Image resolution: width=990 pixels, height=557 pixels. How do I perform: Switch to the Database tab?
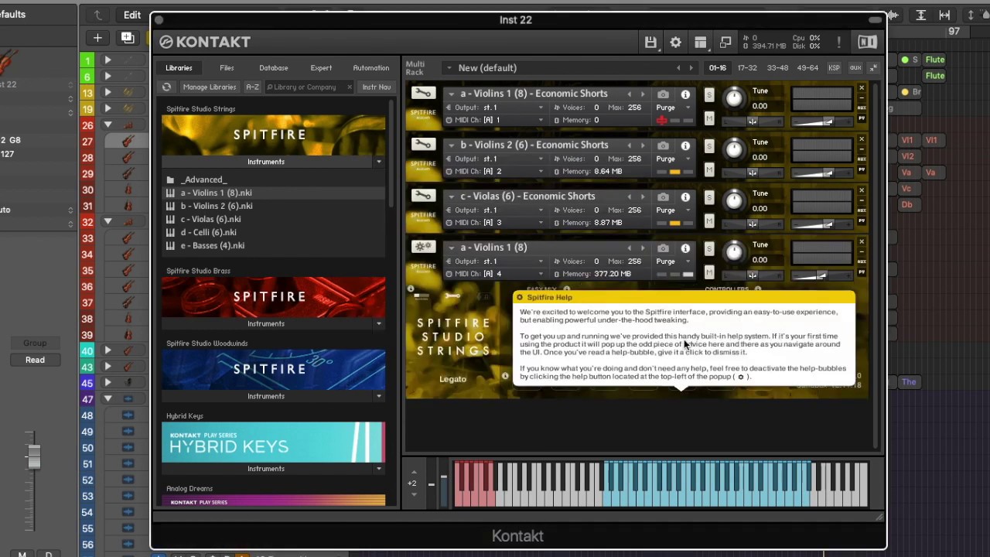pyautogui.click(x=274, y=68)
